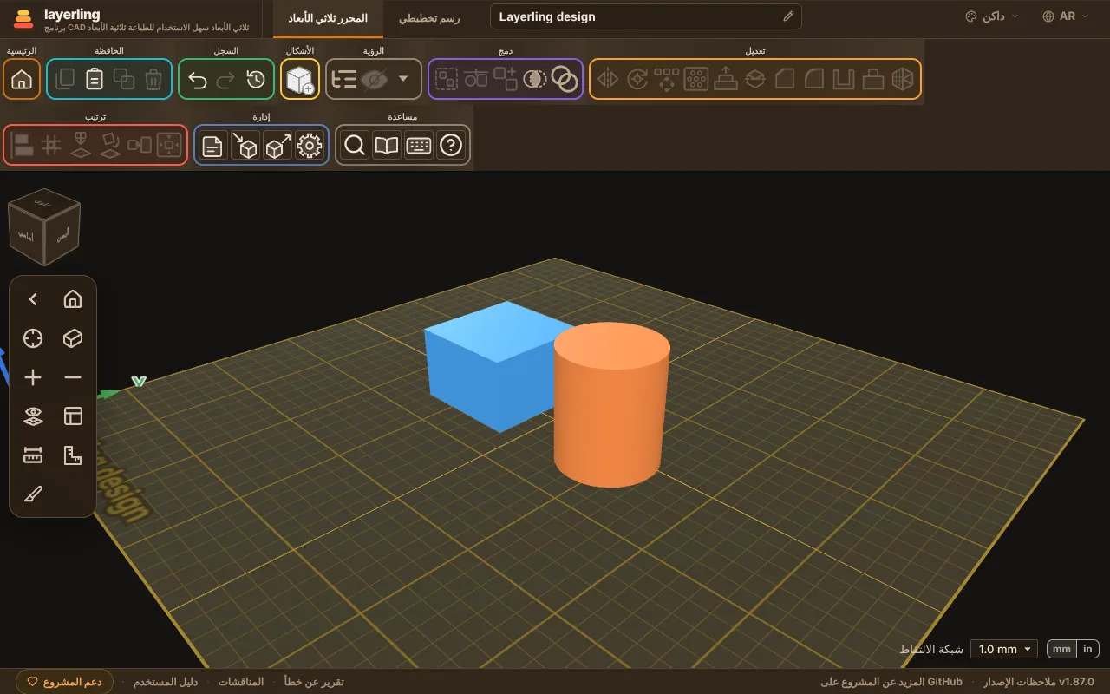
Task: Click the دعم المشروع button
Action: (x=65, y=682)
